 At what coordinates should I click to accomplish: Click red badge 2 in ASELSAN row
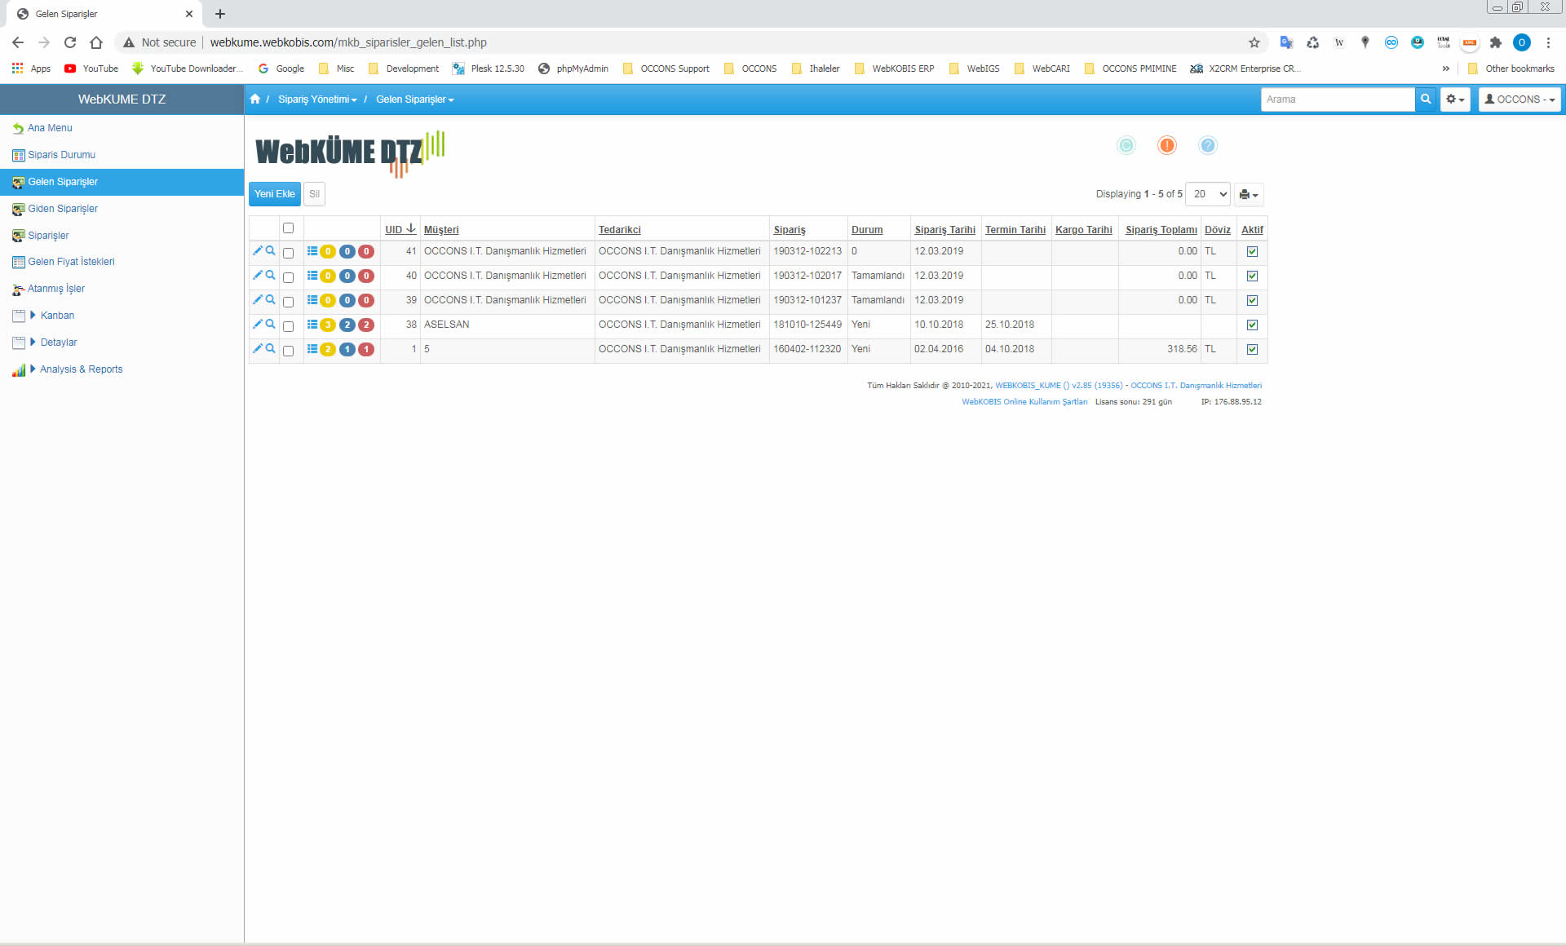tap(366, 325)
